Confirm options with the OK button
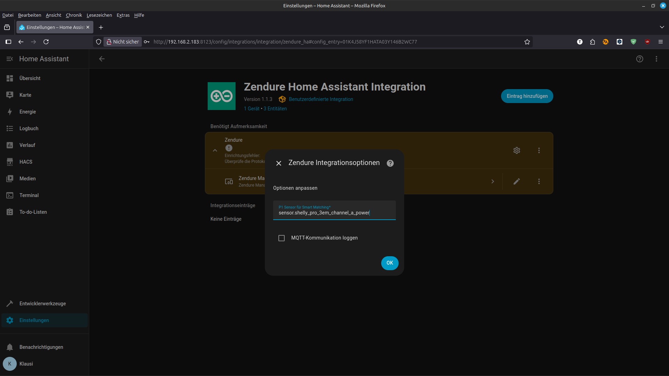Screen dimensions: 669x376 tap(390, 263)
